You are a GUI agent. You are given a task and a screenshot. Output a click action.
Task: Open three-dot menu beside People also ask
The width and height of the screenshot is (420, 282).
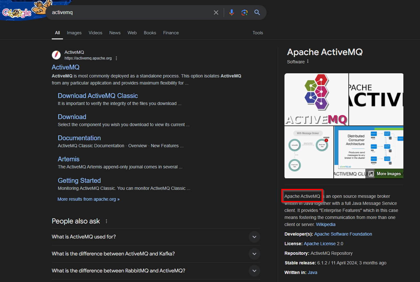pyautogui.click(x=106, y=221)
